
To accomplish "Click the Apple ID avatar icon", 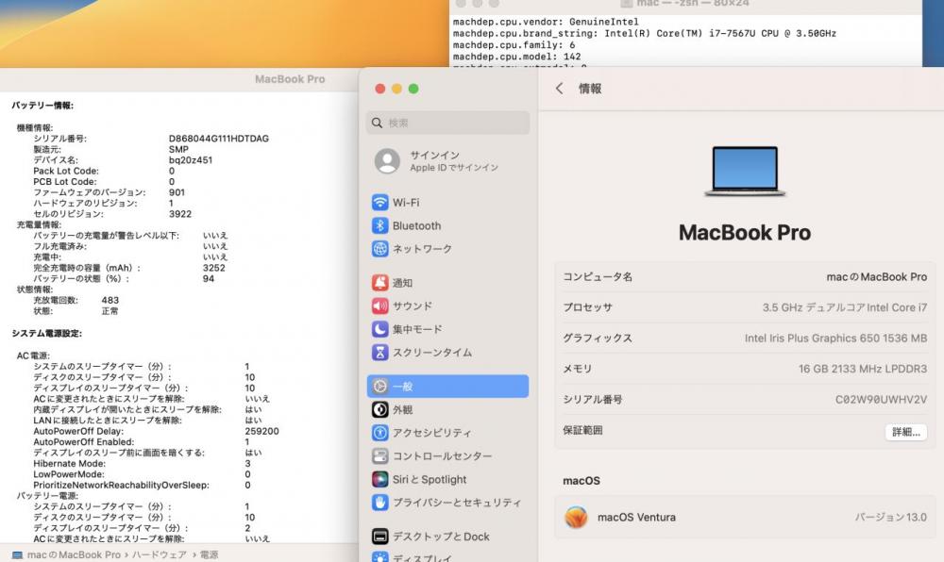I will (387, 161).
